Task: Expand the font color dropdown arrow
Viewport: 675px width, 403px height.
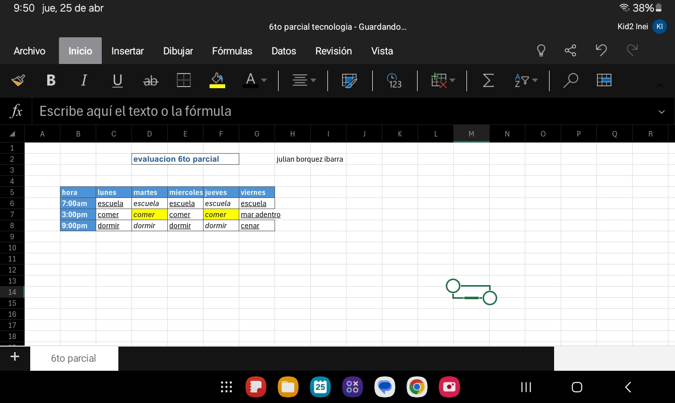Action: point(264,81)
